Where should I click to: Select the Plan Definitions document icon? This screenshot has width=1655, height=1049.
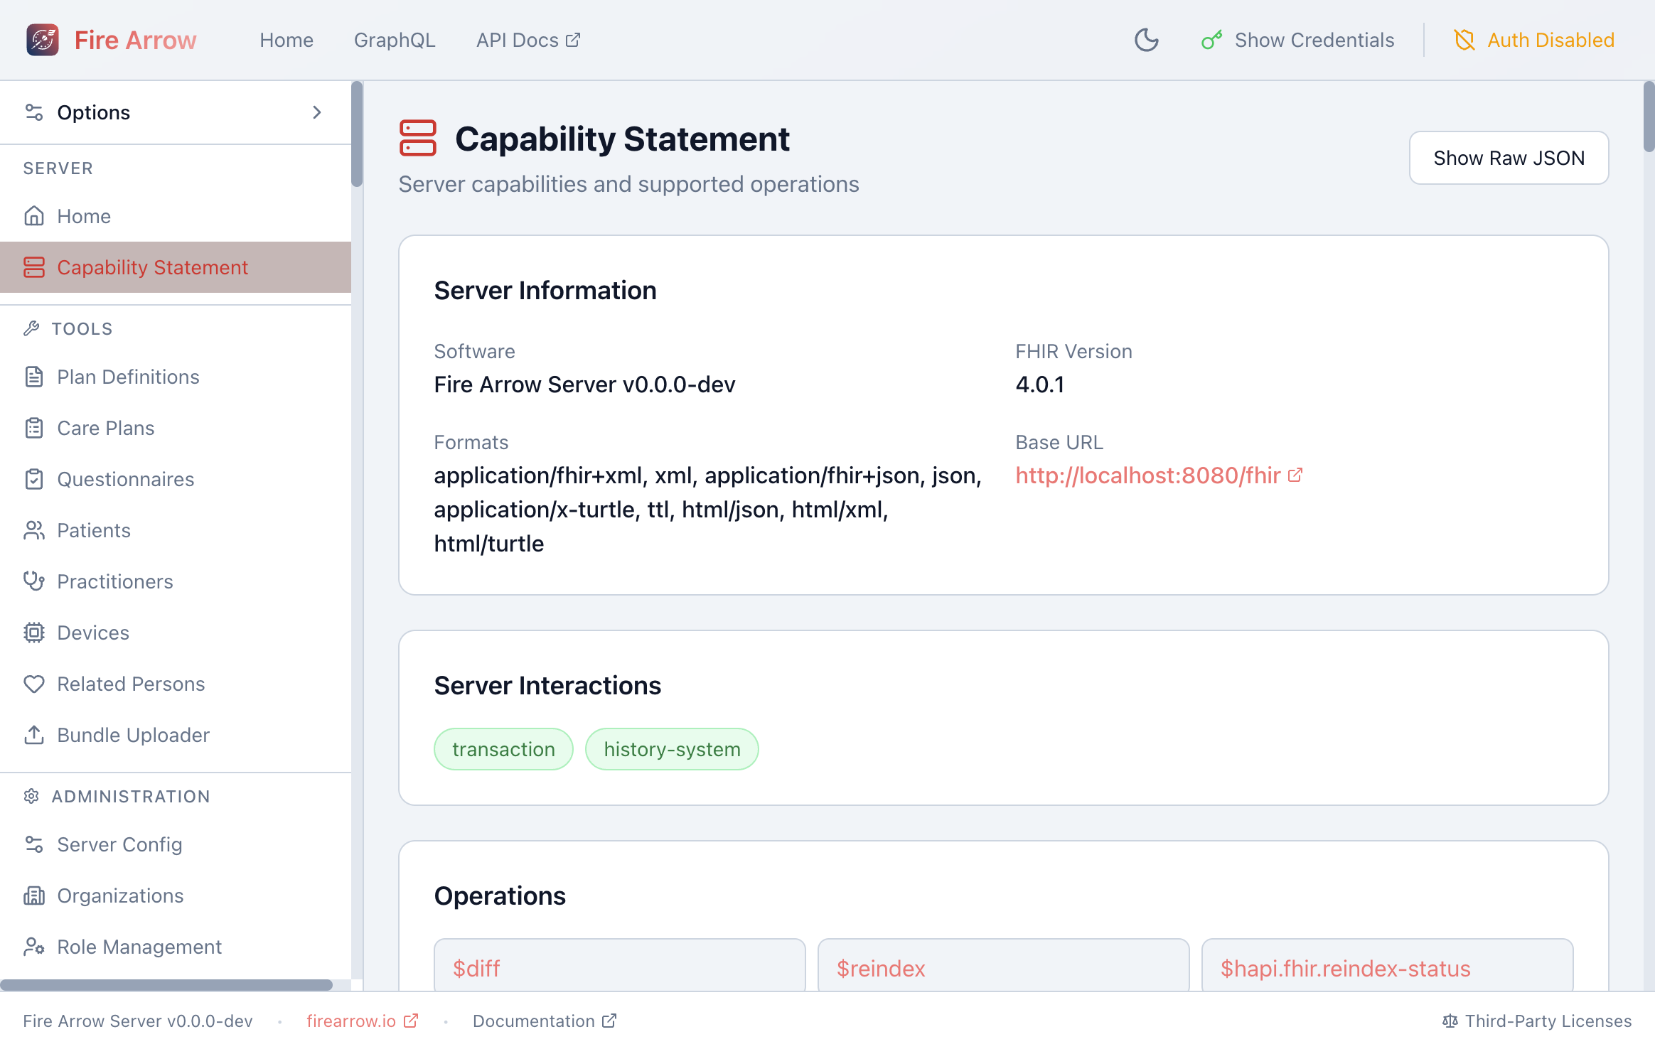[33, 377]
